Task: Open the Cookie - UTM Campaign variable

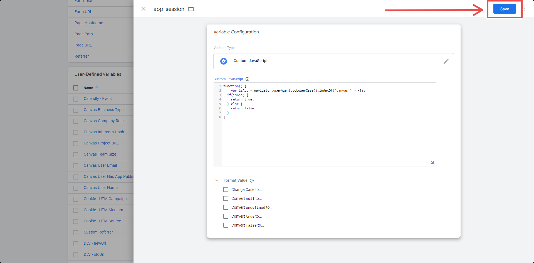Action: [105, 199]
